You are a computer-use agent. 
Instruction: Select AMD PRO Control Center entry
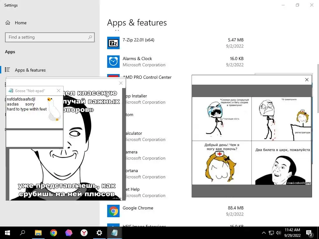pos(147,77)
